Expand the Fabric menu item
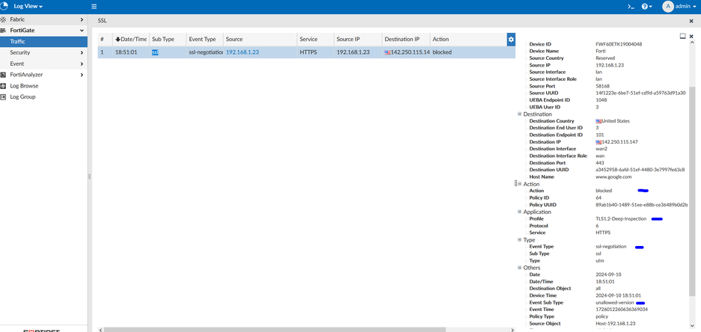Viewport: 701px width, 332px height. (x=44, y=19)
